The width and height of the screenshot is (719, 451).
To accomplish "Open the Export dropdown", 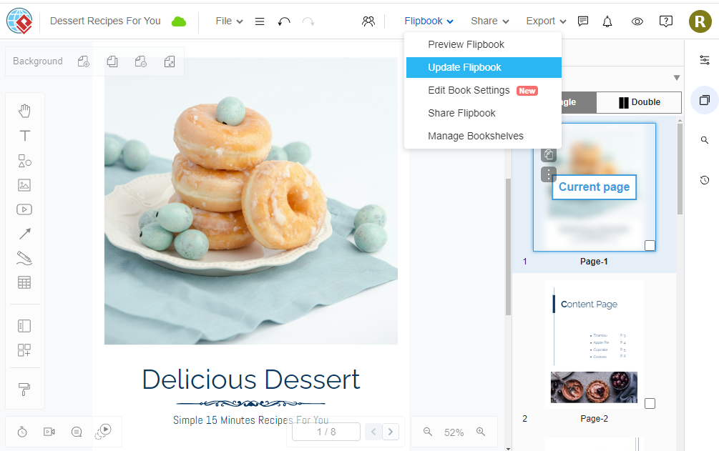I will point(546,21).
